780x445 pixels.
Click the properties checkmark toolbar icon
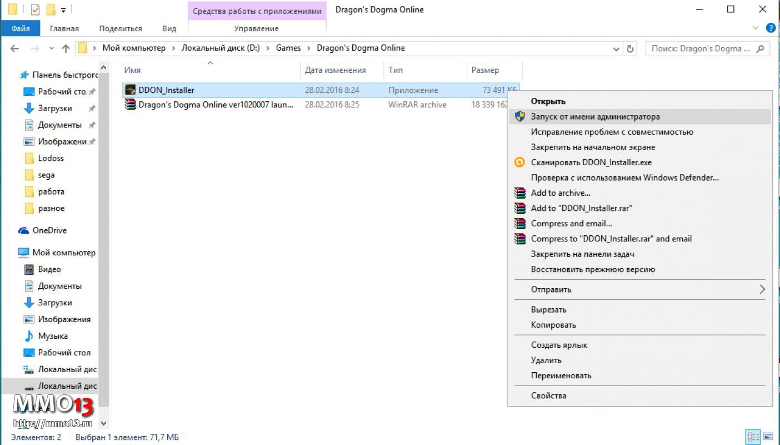tap(35, 9)
